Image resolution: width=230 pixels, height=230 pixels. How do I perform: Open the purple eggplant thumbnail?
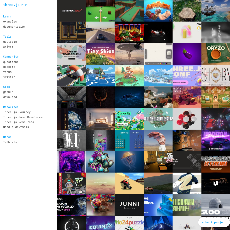[x=187, y=54]
